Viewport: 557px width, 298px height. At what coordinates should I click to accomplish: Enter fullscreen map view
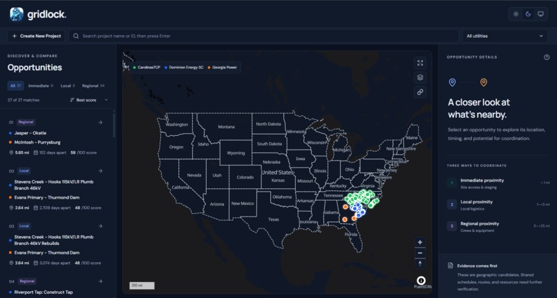(x=420, y=63)
